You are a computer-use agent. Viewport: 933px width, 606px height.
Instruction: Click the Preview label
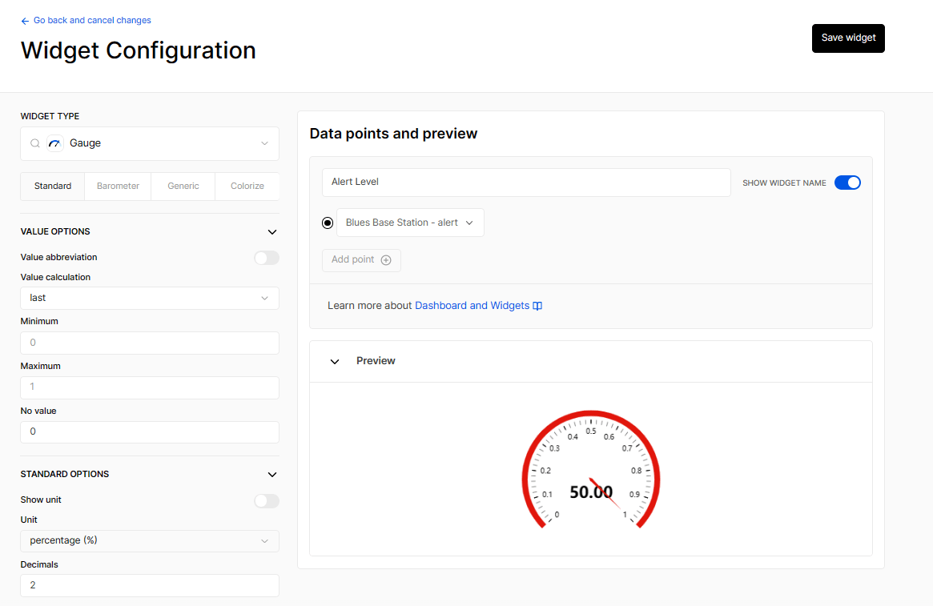click(x=376, y=361)
